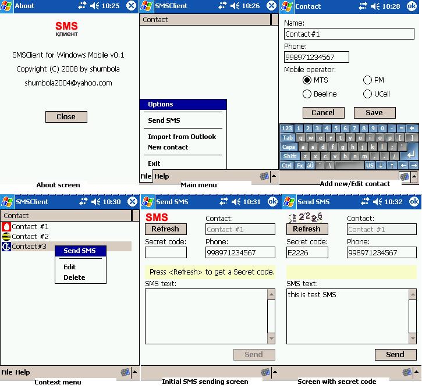
Task: Click ok icon in Contact edit title bar
Action: pyautogui.click(x=412, y=6)
